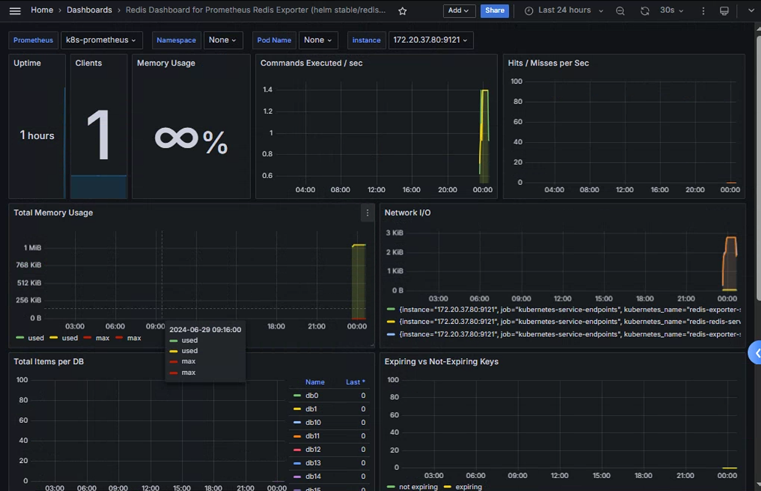Open the hamburger navigation menu
This screenshot has width=761, height=491.
[x=15, y=11]
